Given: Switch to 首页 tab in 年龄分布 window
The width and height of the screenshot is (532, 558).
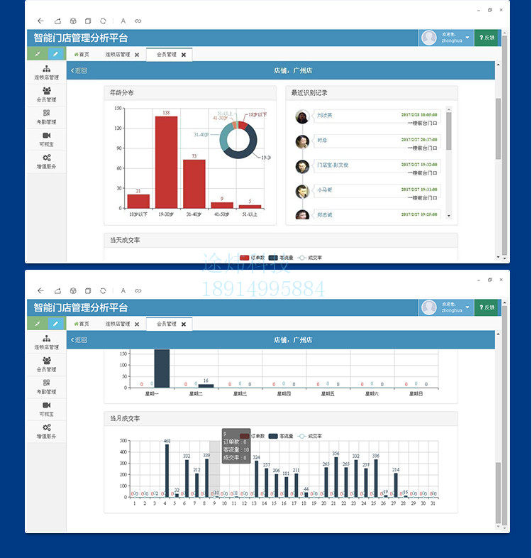Looking at the screenshot, I should pyautogui.click(x=82, y=55).
